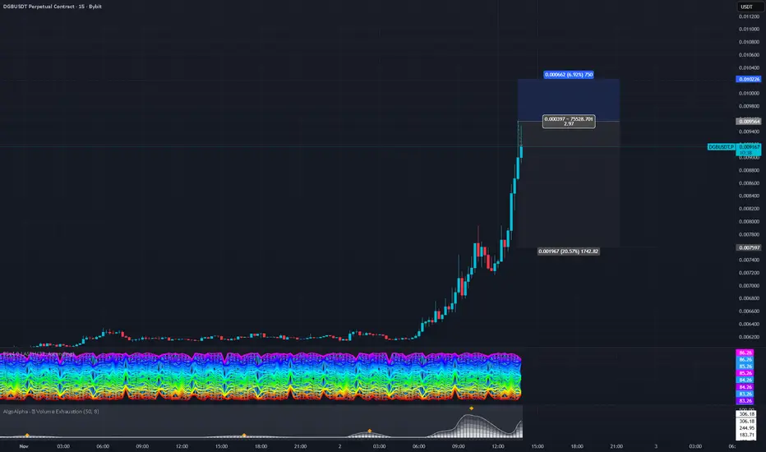Click the 0.006200 price scale value
766x452 pixels.
[x=749, y=337]
